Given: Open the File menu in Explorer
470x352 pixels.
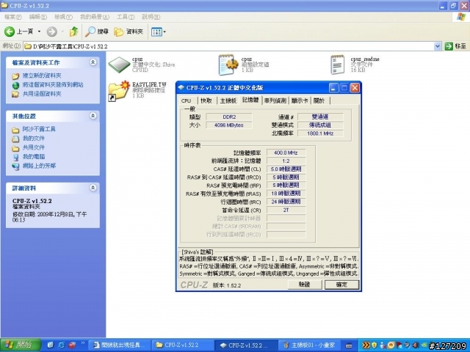Looking at the screenshot, I should [13, 17].
